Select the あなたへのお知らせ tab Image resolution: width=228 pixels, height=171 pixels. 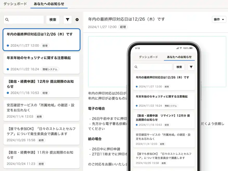coord(49,4)
